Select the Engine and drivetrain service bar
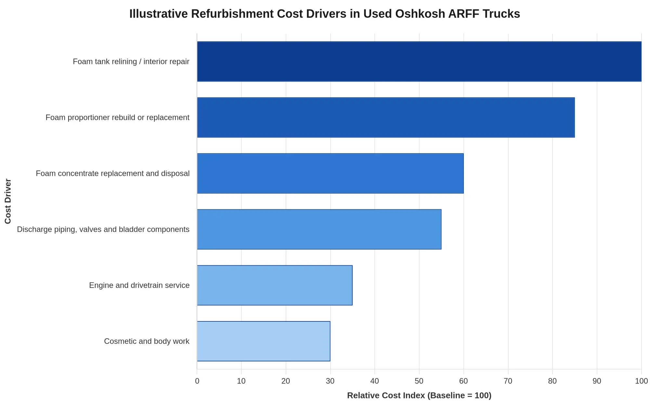The image size is (650, 403). (x=275, y=285)
